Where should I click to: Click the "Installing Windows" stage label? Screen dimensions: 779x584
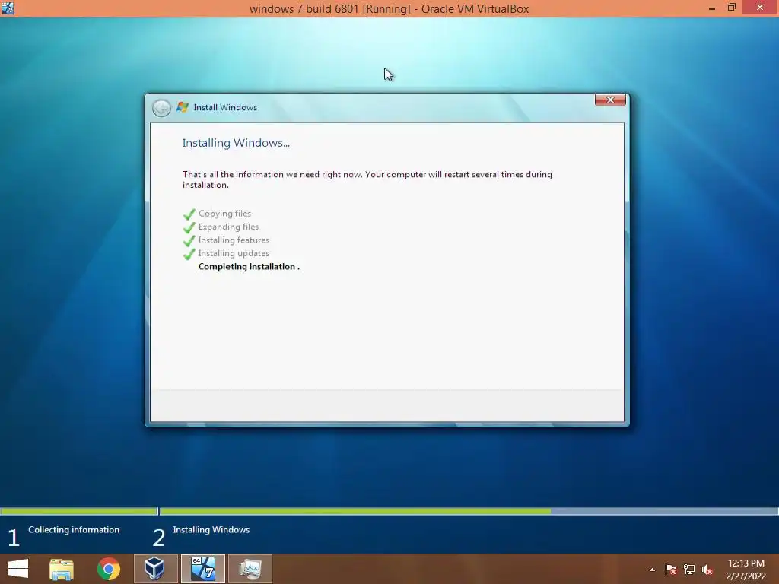click(211, 530)
